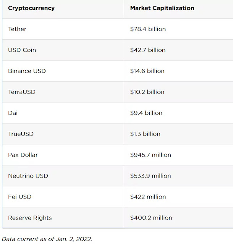This screenshot has height=244, width=233.
Task: Select the Binance USD entry
Action: pos(27,71)
